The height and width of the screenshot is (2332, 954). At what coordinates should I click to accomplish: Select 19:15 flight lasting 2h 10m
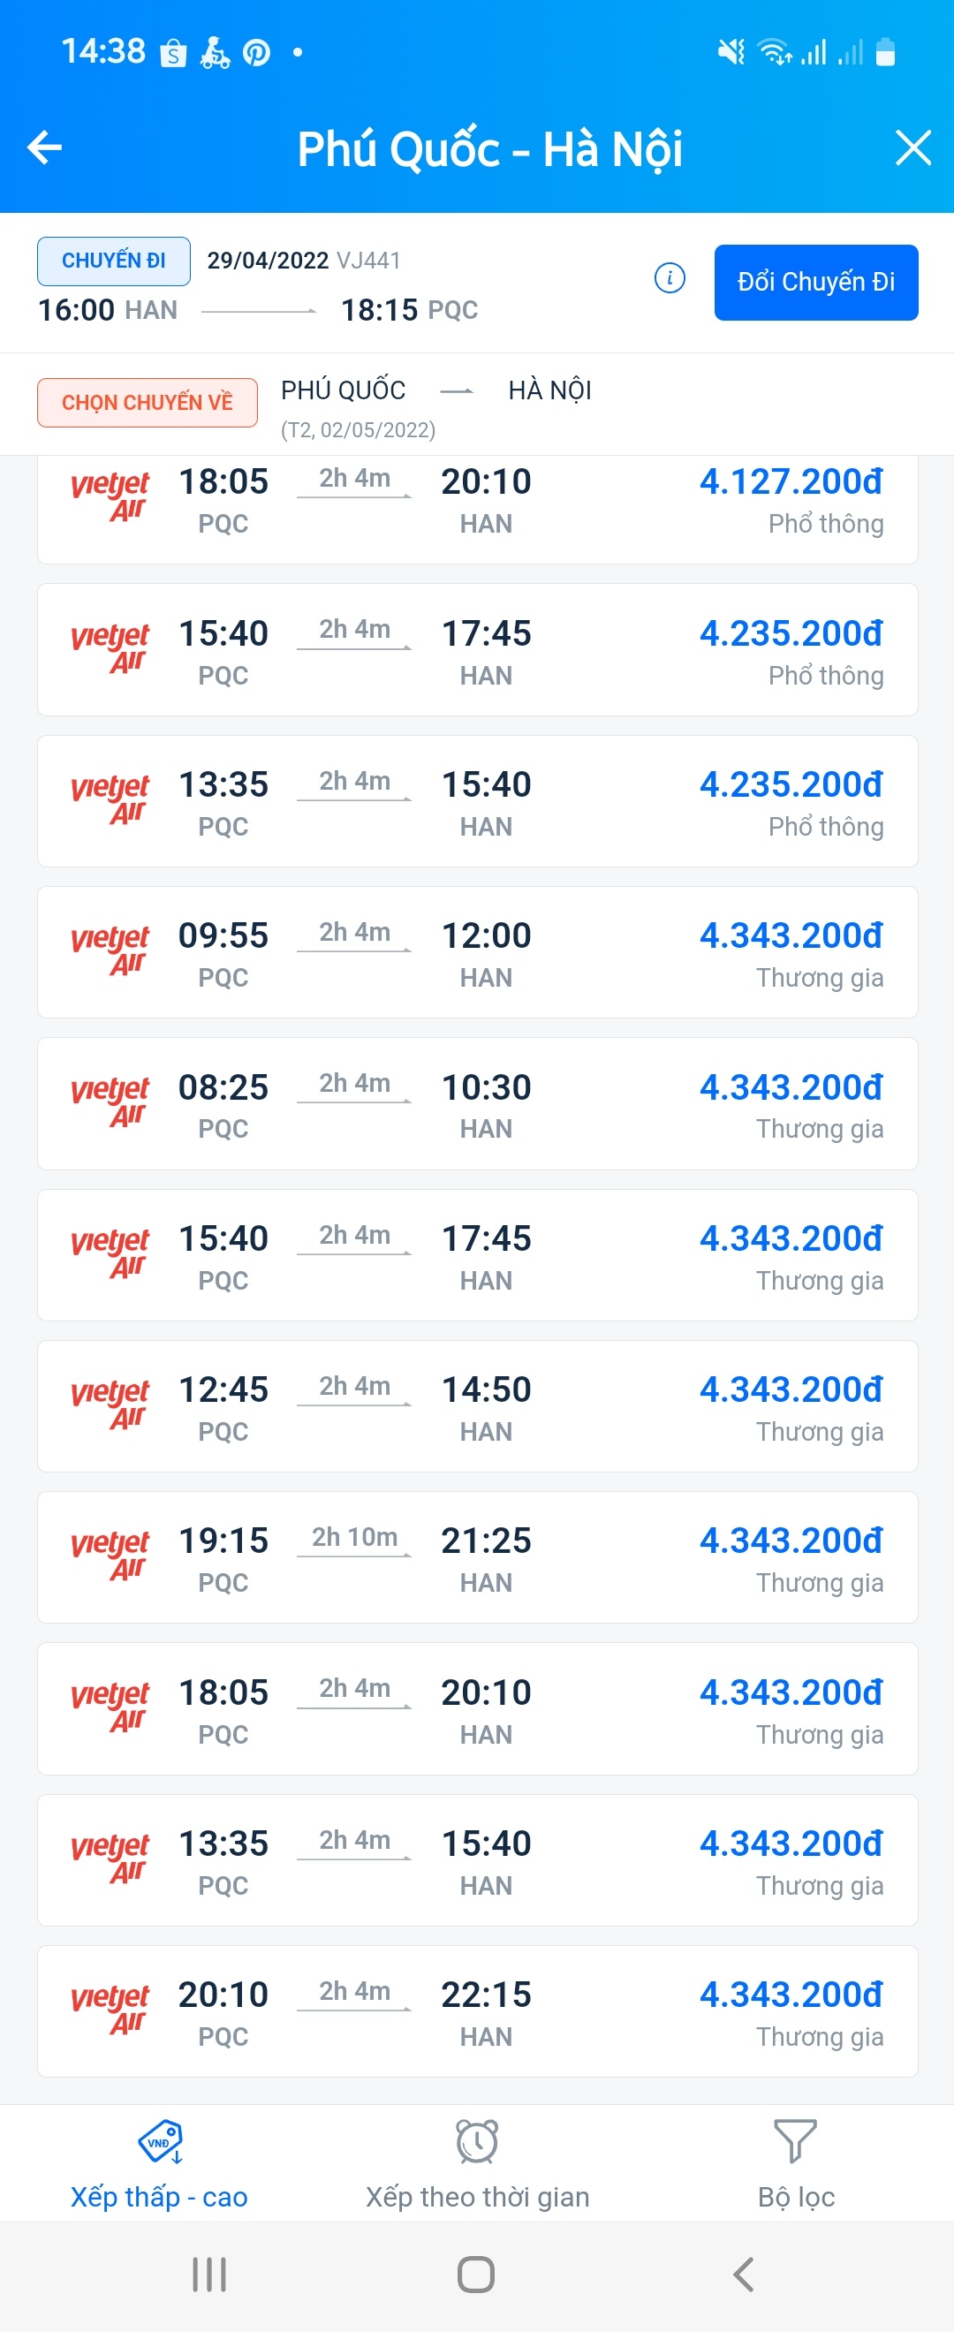point(477,1557)
